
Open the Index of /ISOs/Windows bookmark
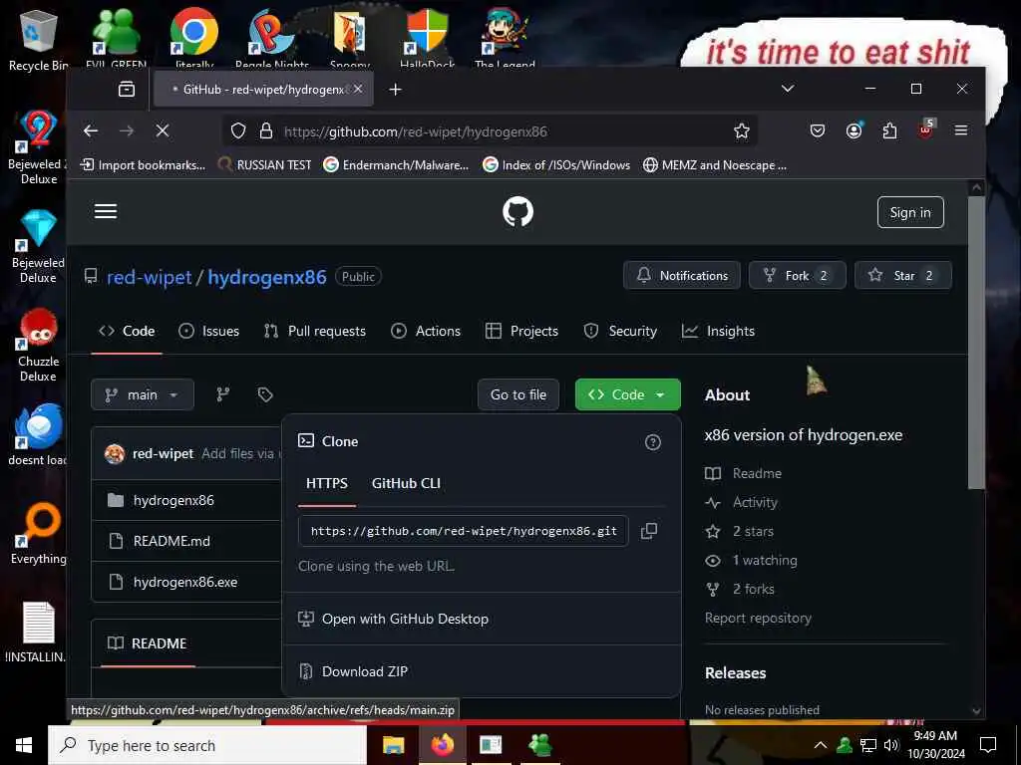click(x=556, y=165)
